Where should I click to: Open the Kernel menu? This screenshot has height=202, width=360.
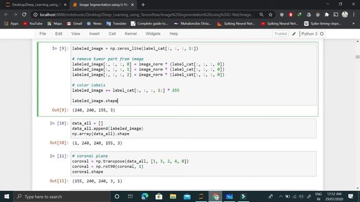point(130,34)
